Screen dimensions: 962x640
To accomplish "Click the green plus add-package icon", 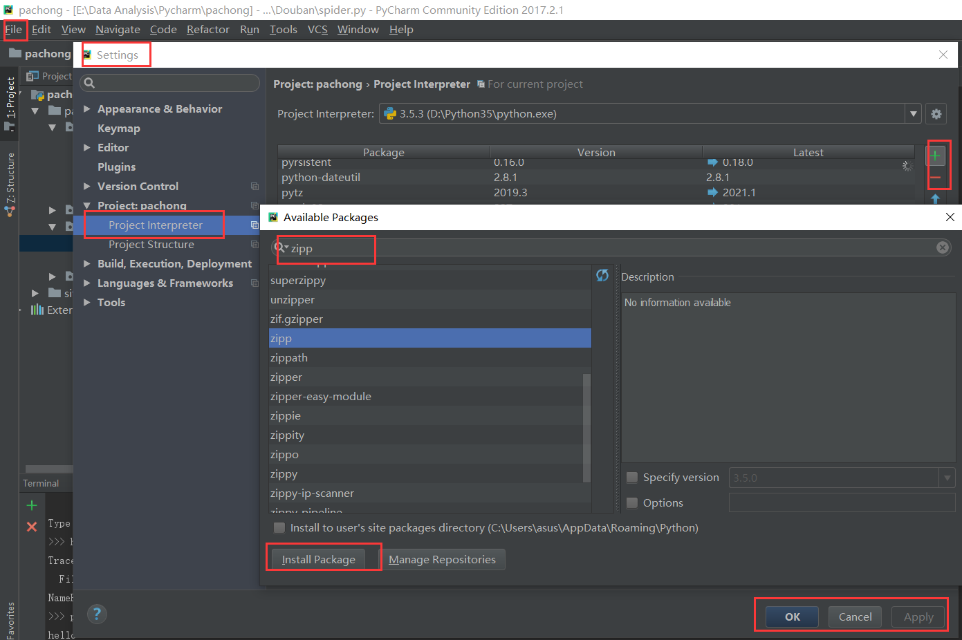I will [x=935, y=156].
